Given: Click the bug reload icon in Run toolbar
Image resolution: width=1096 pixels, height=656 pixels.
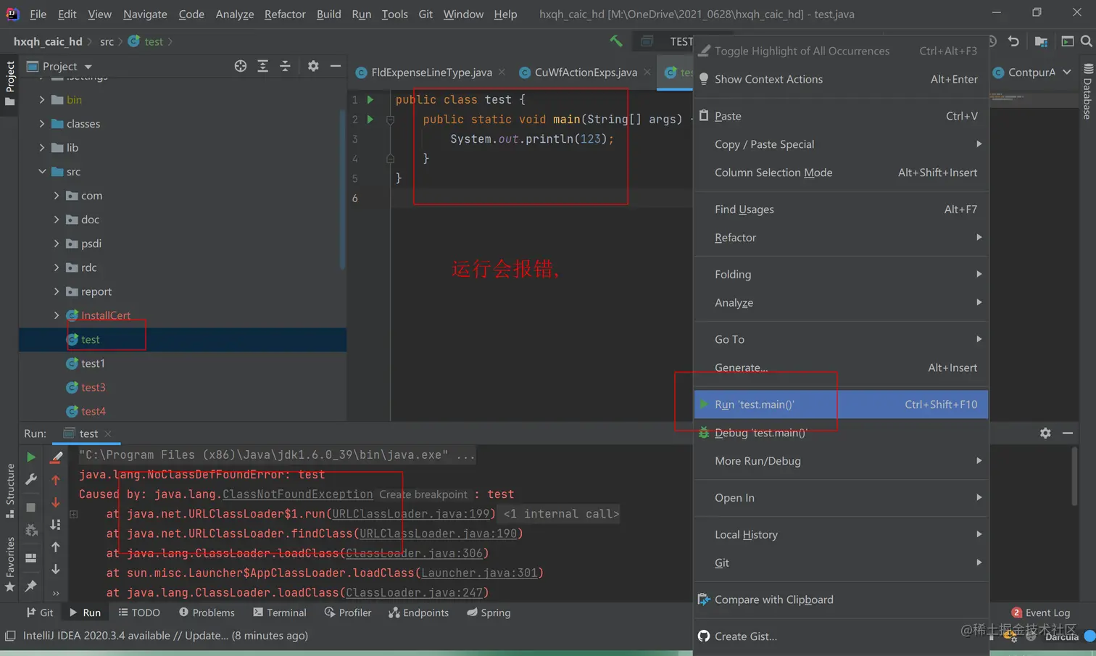Looking at the screenshot, I should click(x=30, y=531).
